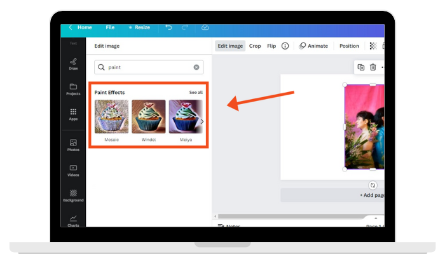Delete the selected image
This screenshot has height=254, width=445.
tap(373, 67)
